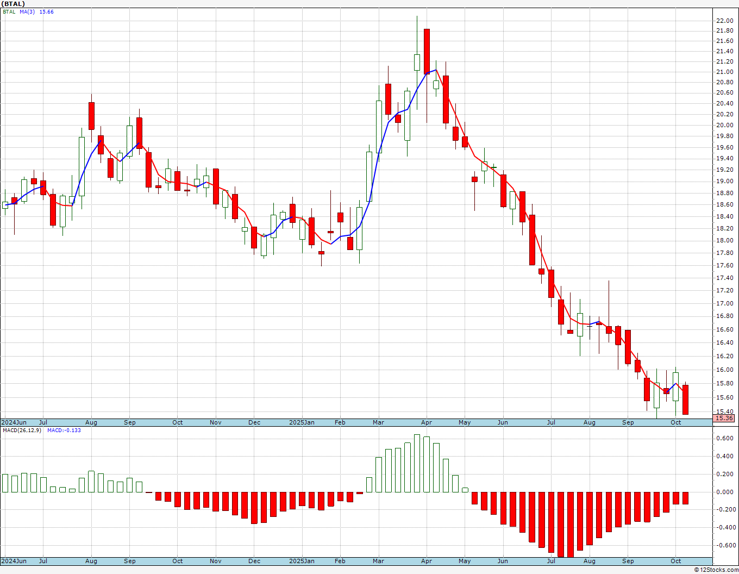The width and height of the screenshot is (739, 574).
Task: Click the 18.00 price scale label
Action: pyautogui.click(x=724, y=240)
